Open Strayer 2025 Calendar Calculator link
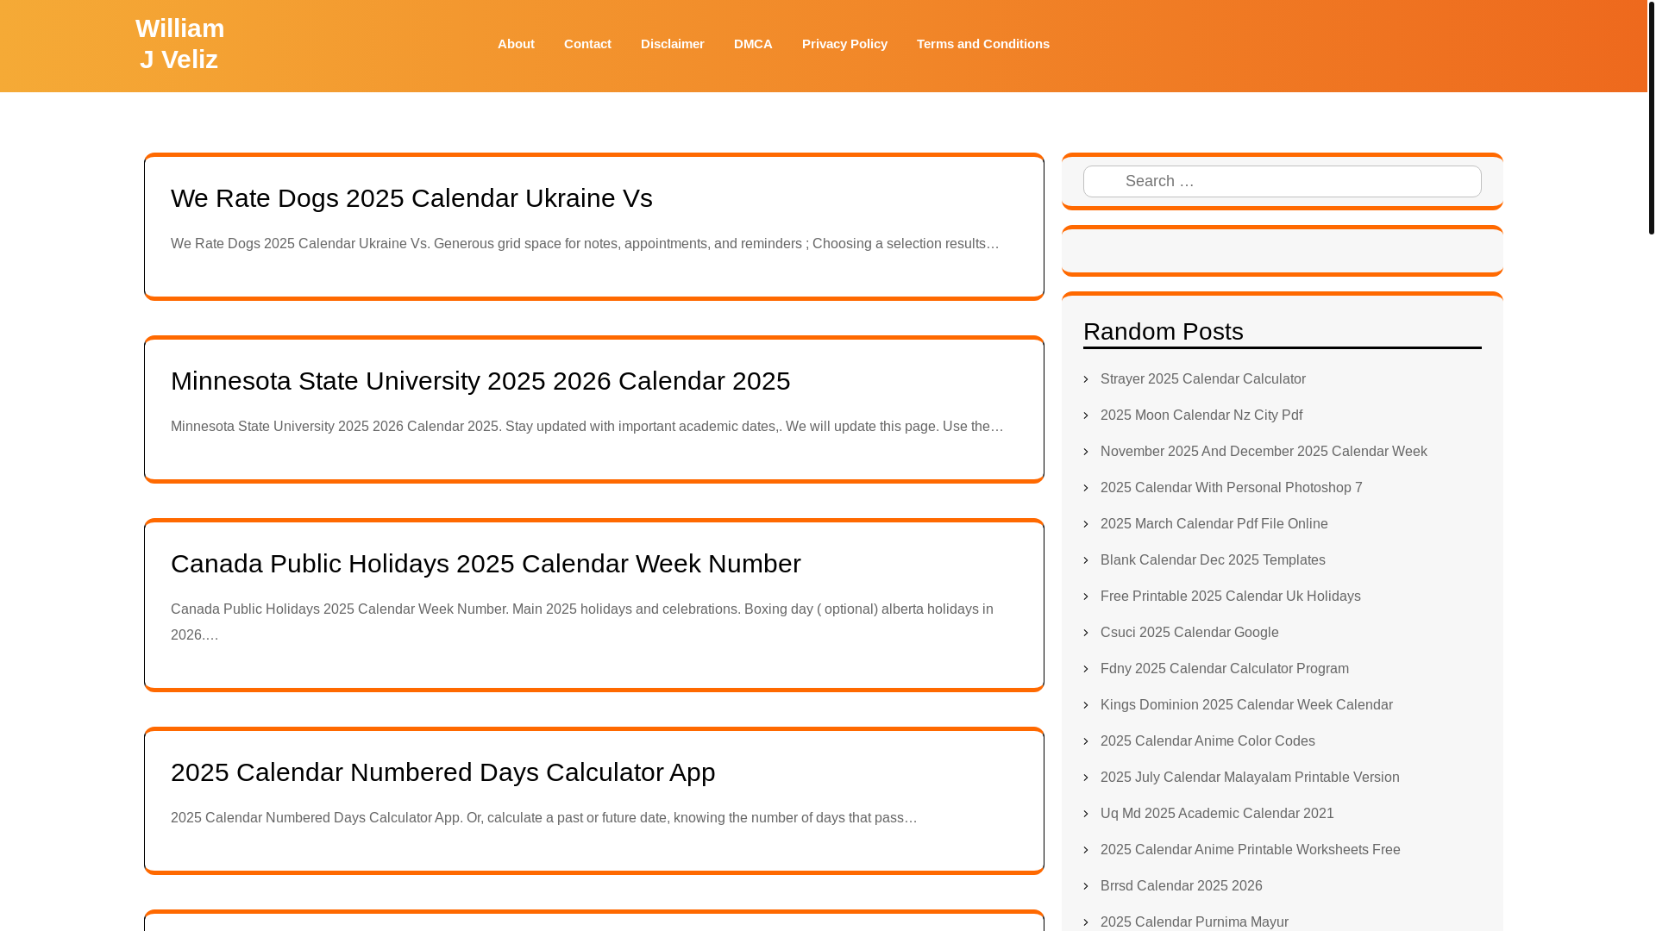The image size is (1656, 931). click(x=1202, y=379)
